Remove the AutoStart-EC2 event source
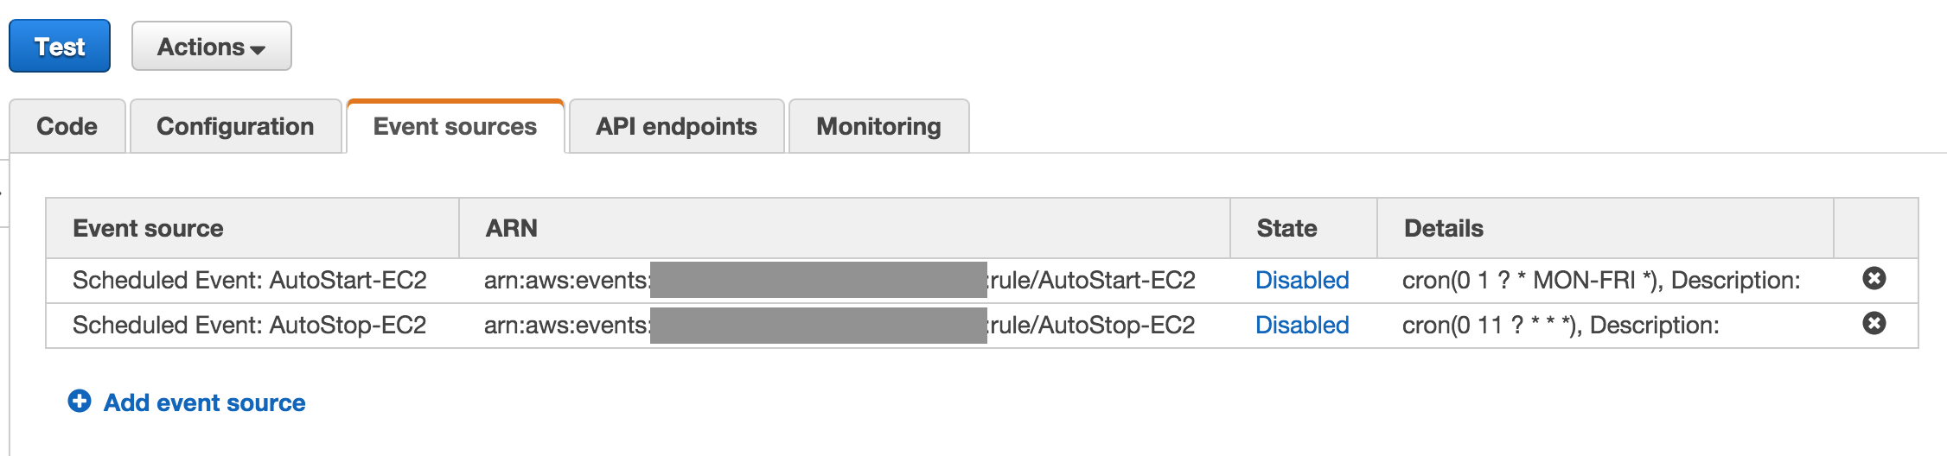The height and width of the screenshot is (456, 1947). [x=1874, y=279]
